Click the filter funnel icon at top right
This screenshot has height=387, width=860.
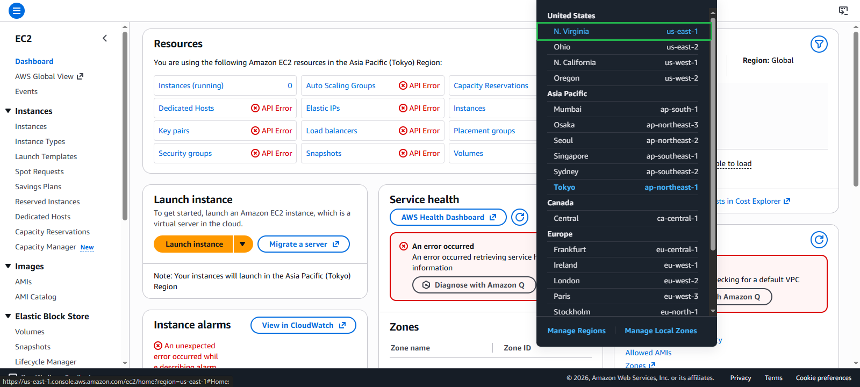point(819,44)
